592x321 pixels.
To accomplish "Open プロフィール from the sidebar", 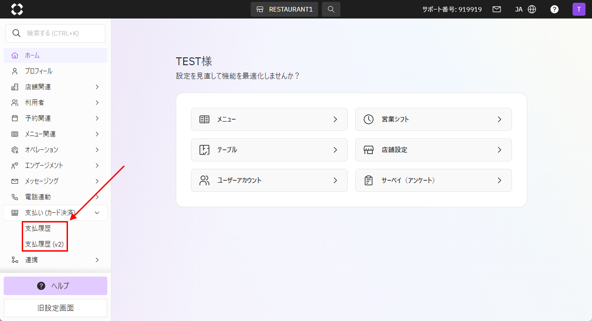I will (x=39, y=71).
